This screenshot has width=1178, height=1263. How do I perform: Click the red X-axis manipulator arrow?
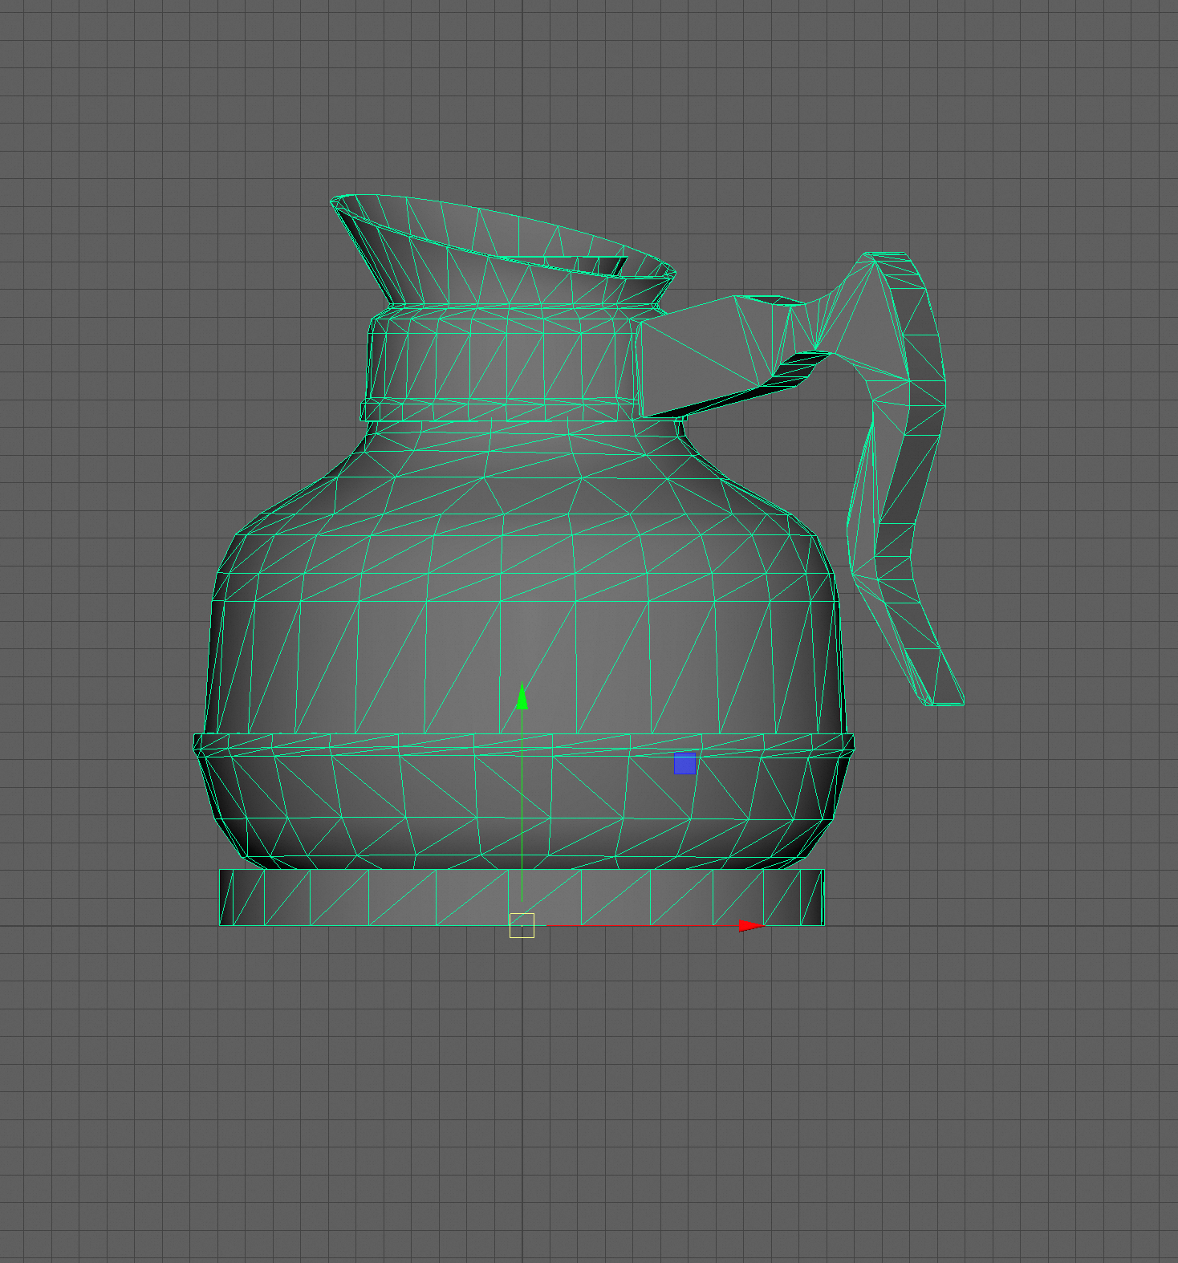point(751,926)
